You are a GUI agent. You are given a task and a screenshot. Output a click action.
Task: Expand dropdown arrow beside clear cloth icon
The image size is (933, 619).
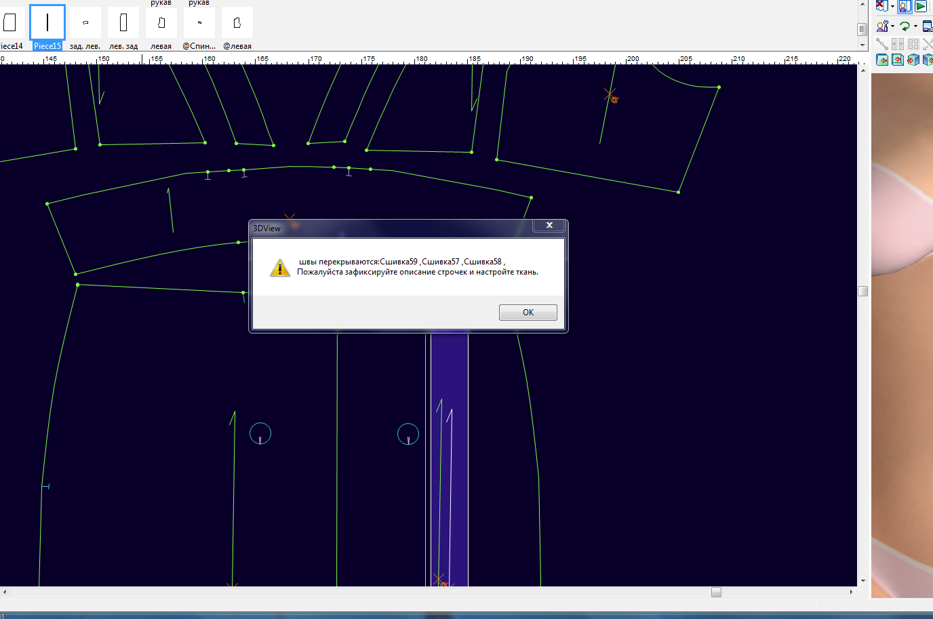(x=892, y=7)
